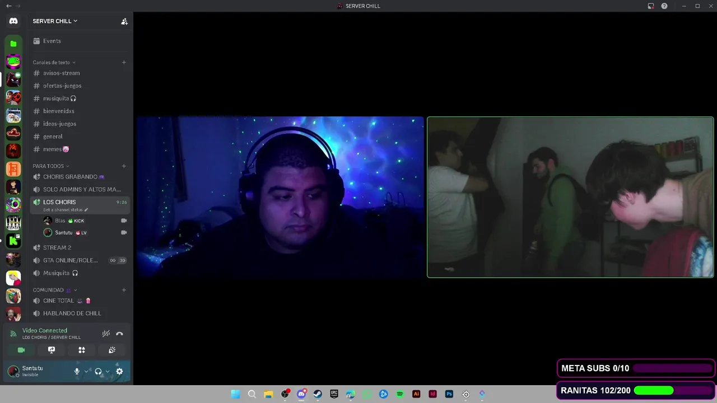Screen dimensions: 717x403
Task: Open the green folder server icon
Action: pyautogui.click(x=13, y=44)
